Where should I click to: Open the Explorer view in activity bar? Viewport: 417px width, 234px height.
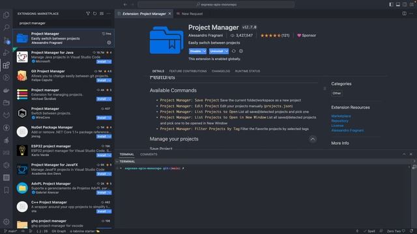point(7,15)
